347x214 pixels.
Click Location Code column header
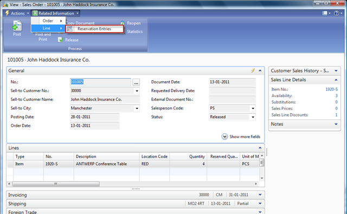155,157
